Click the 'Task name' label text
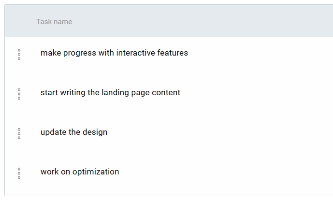The height and width of the screenshot is (202, 333). [54, 22]
